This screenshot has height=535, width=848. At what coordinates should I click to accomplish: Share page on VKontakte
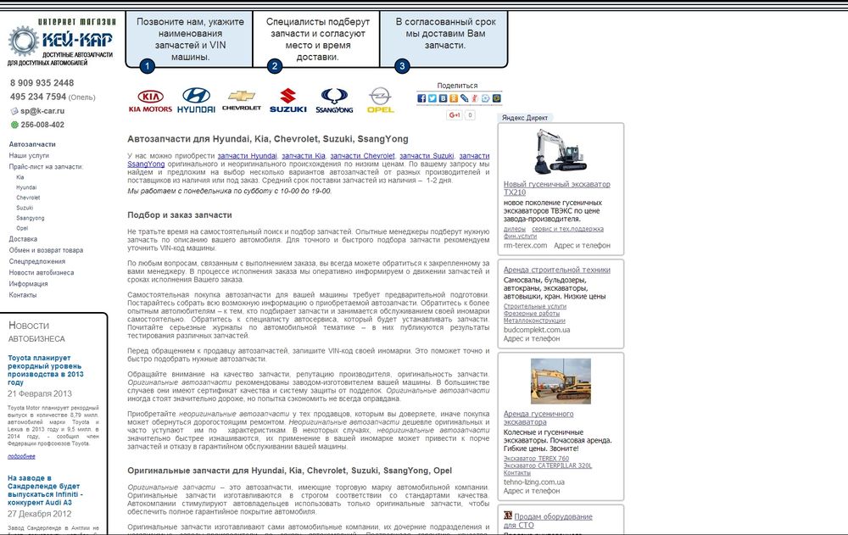[x=443, y=98]
